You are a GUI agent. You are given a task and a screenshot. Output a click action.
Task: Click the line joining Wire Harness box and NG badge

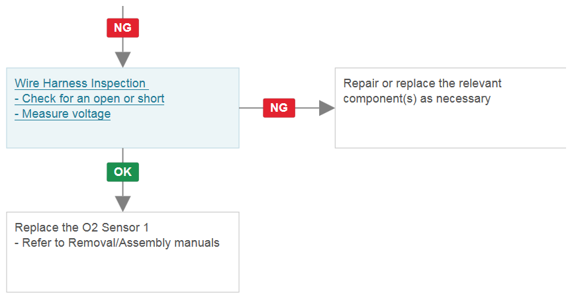tap(251, 108)
